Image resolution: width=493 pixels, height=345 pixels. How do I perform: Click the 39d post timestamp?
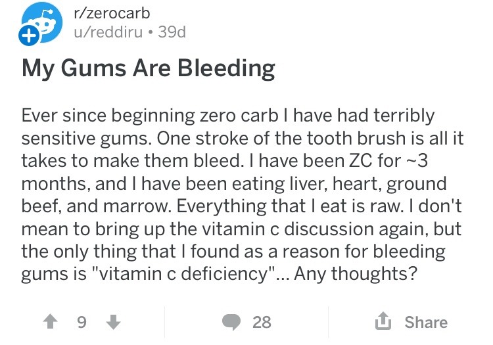click(x=171, y=33)
